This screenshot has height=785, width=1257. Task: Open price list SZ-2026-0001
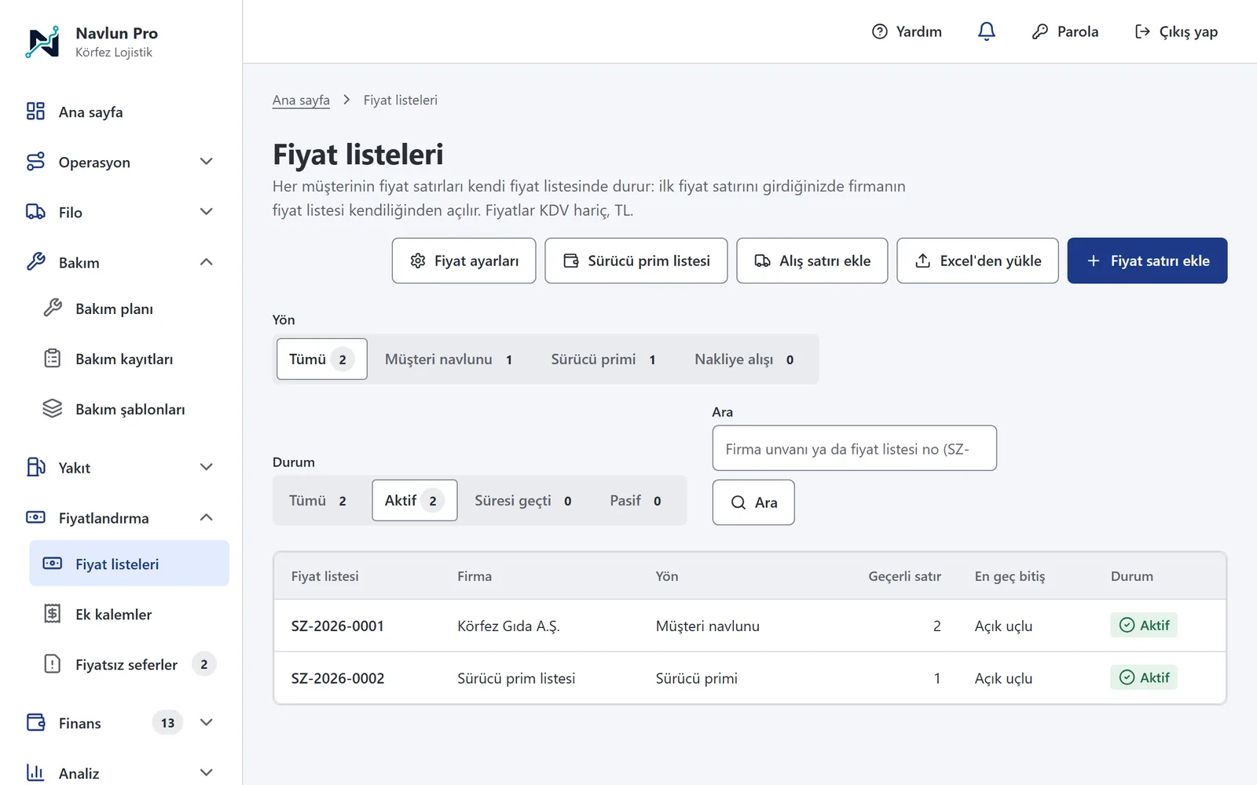[338, 626]
